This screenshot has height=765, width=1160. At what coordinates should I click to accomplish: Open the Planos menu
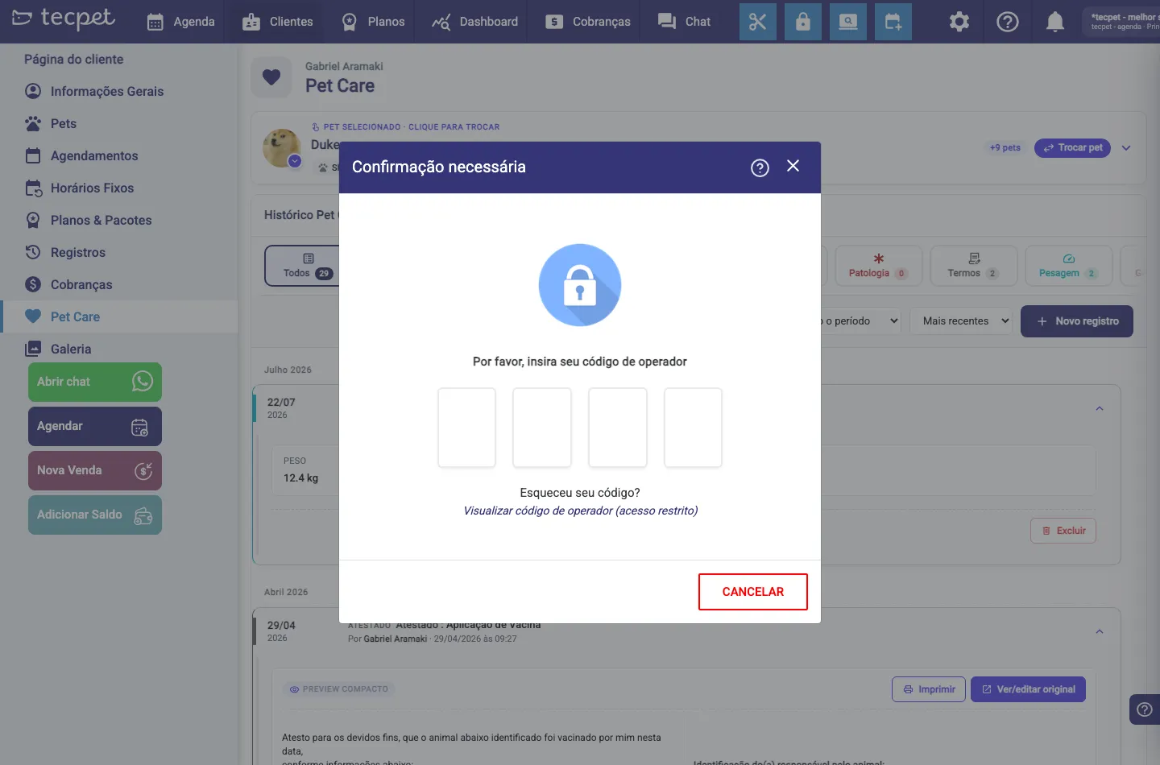click(x=373, y=22)
